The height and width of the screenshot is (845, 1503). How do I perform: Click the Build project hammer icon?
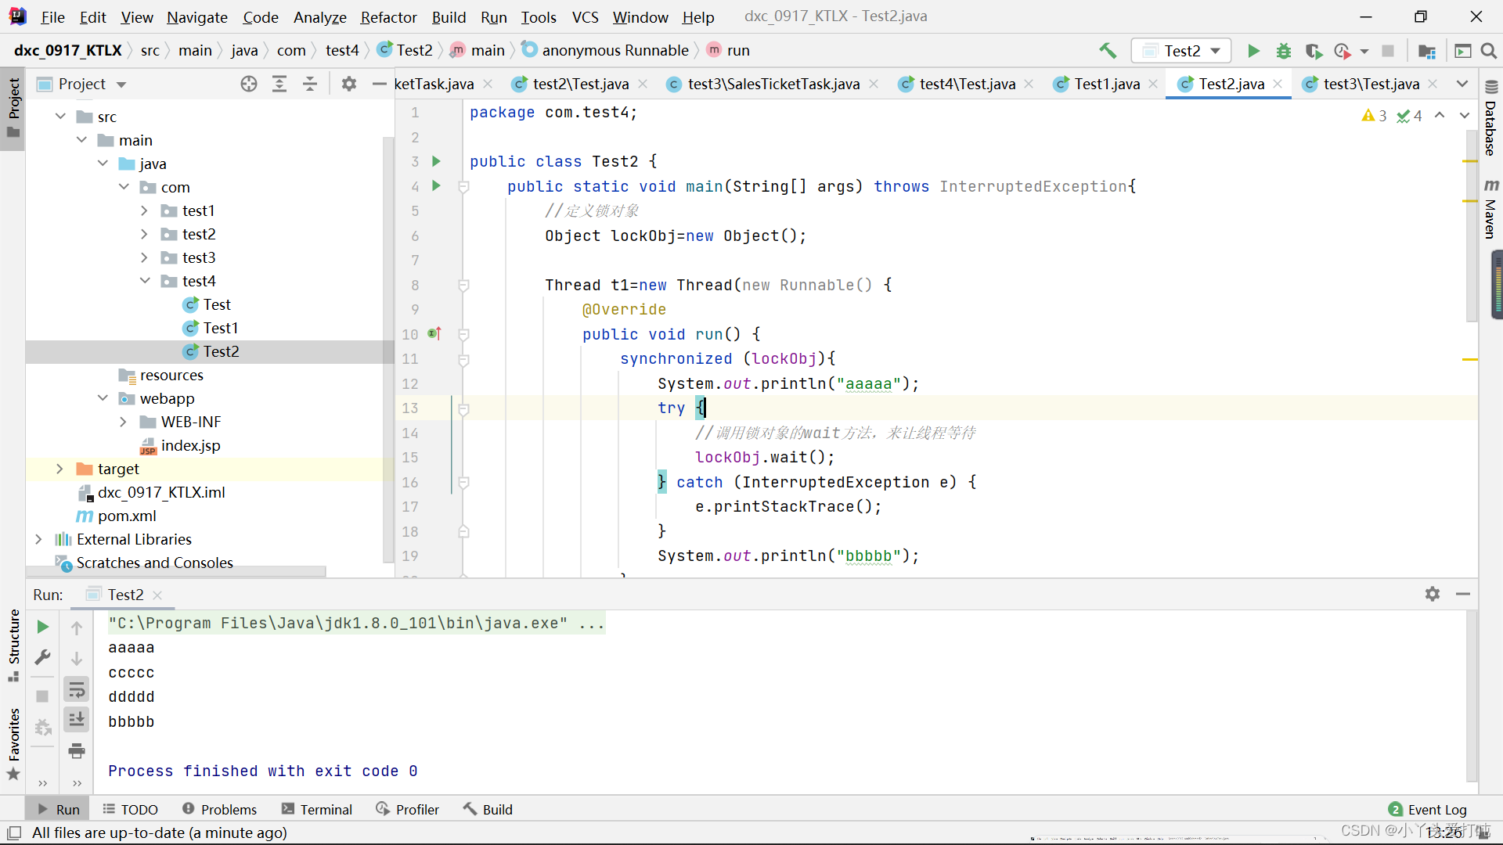[x=1108, y=51]
